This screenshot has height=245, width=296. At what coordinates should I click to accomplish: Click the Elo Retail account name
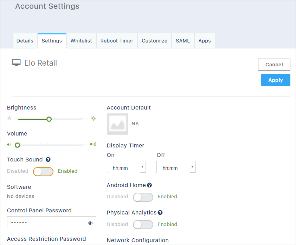coord(40,63)
